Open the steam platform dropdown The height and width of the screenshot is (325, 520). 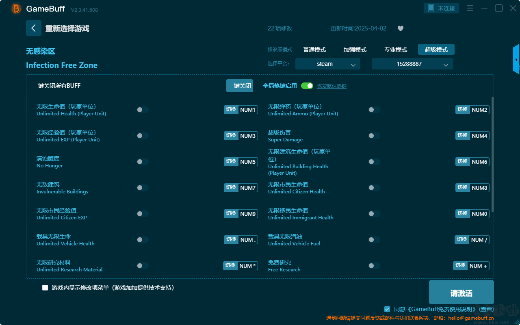click(x=328, y=64)
